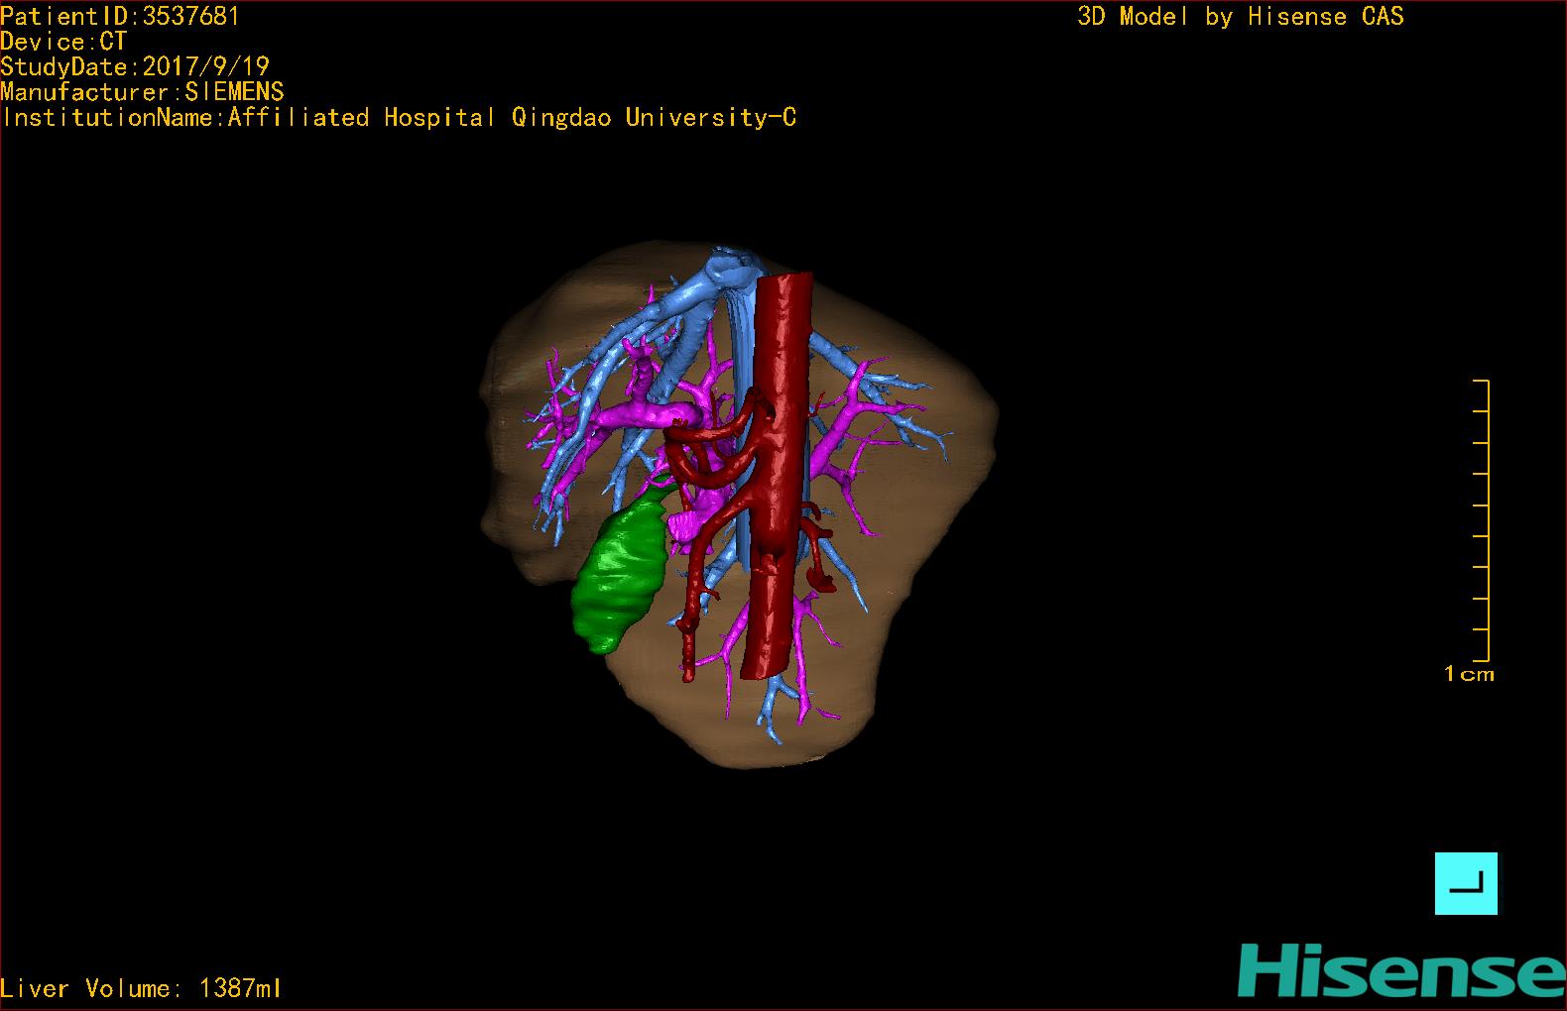Click the Manufacturer SIEMENS text
Viewport: 1567px width, 1011px height.
coord(142,92)
